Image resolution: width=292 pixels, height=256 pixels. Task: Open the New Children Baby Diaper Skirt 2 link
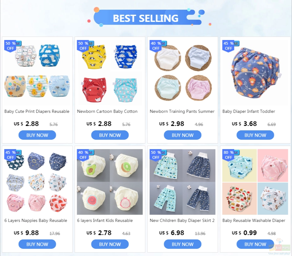182,220
